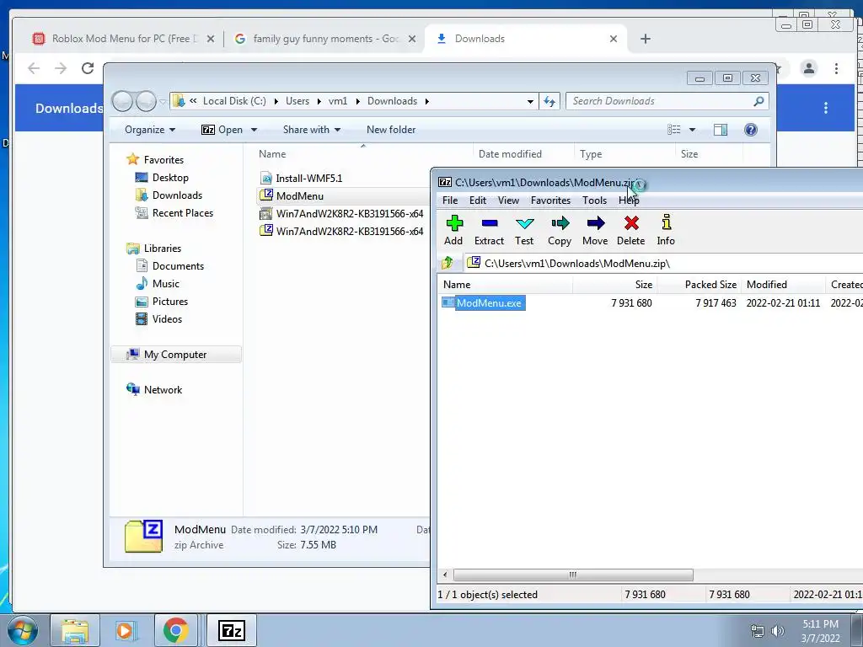Viewport: 863px width, 647px height.
Task: Open the Edit menu in 7-Zip
Action: 477,201
